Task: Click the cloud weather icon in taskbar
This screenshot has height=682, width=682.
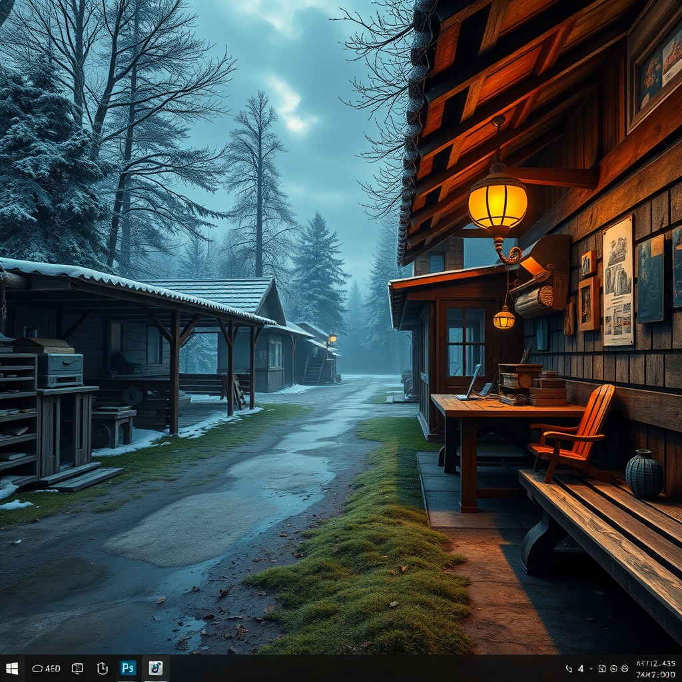Action: pos(37,668)
